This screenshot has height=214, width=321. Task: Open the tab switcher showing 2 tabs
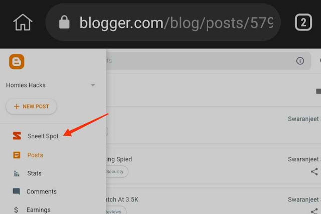[x=303, y=22]
